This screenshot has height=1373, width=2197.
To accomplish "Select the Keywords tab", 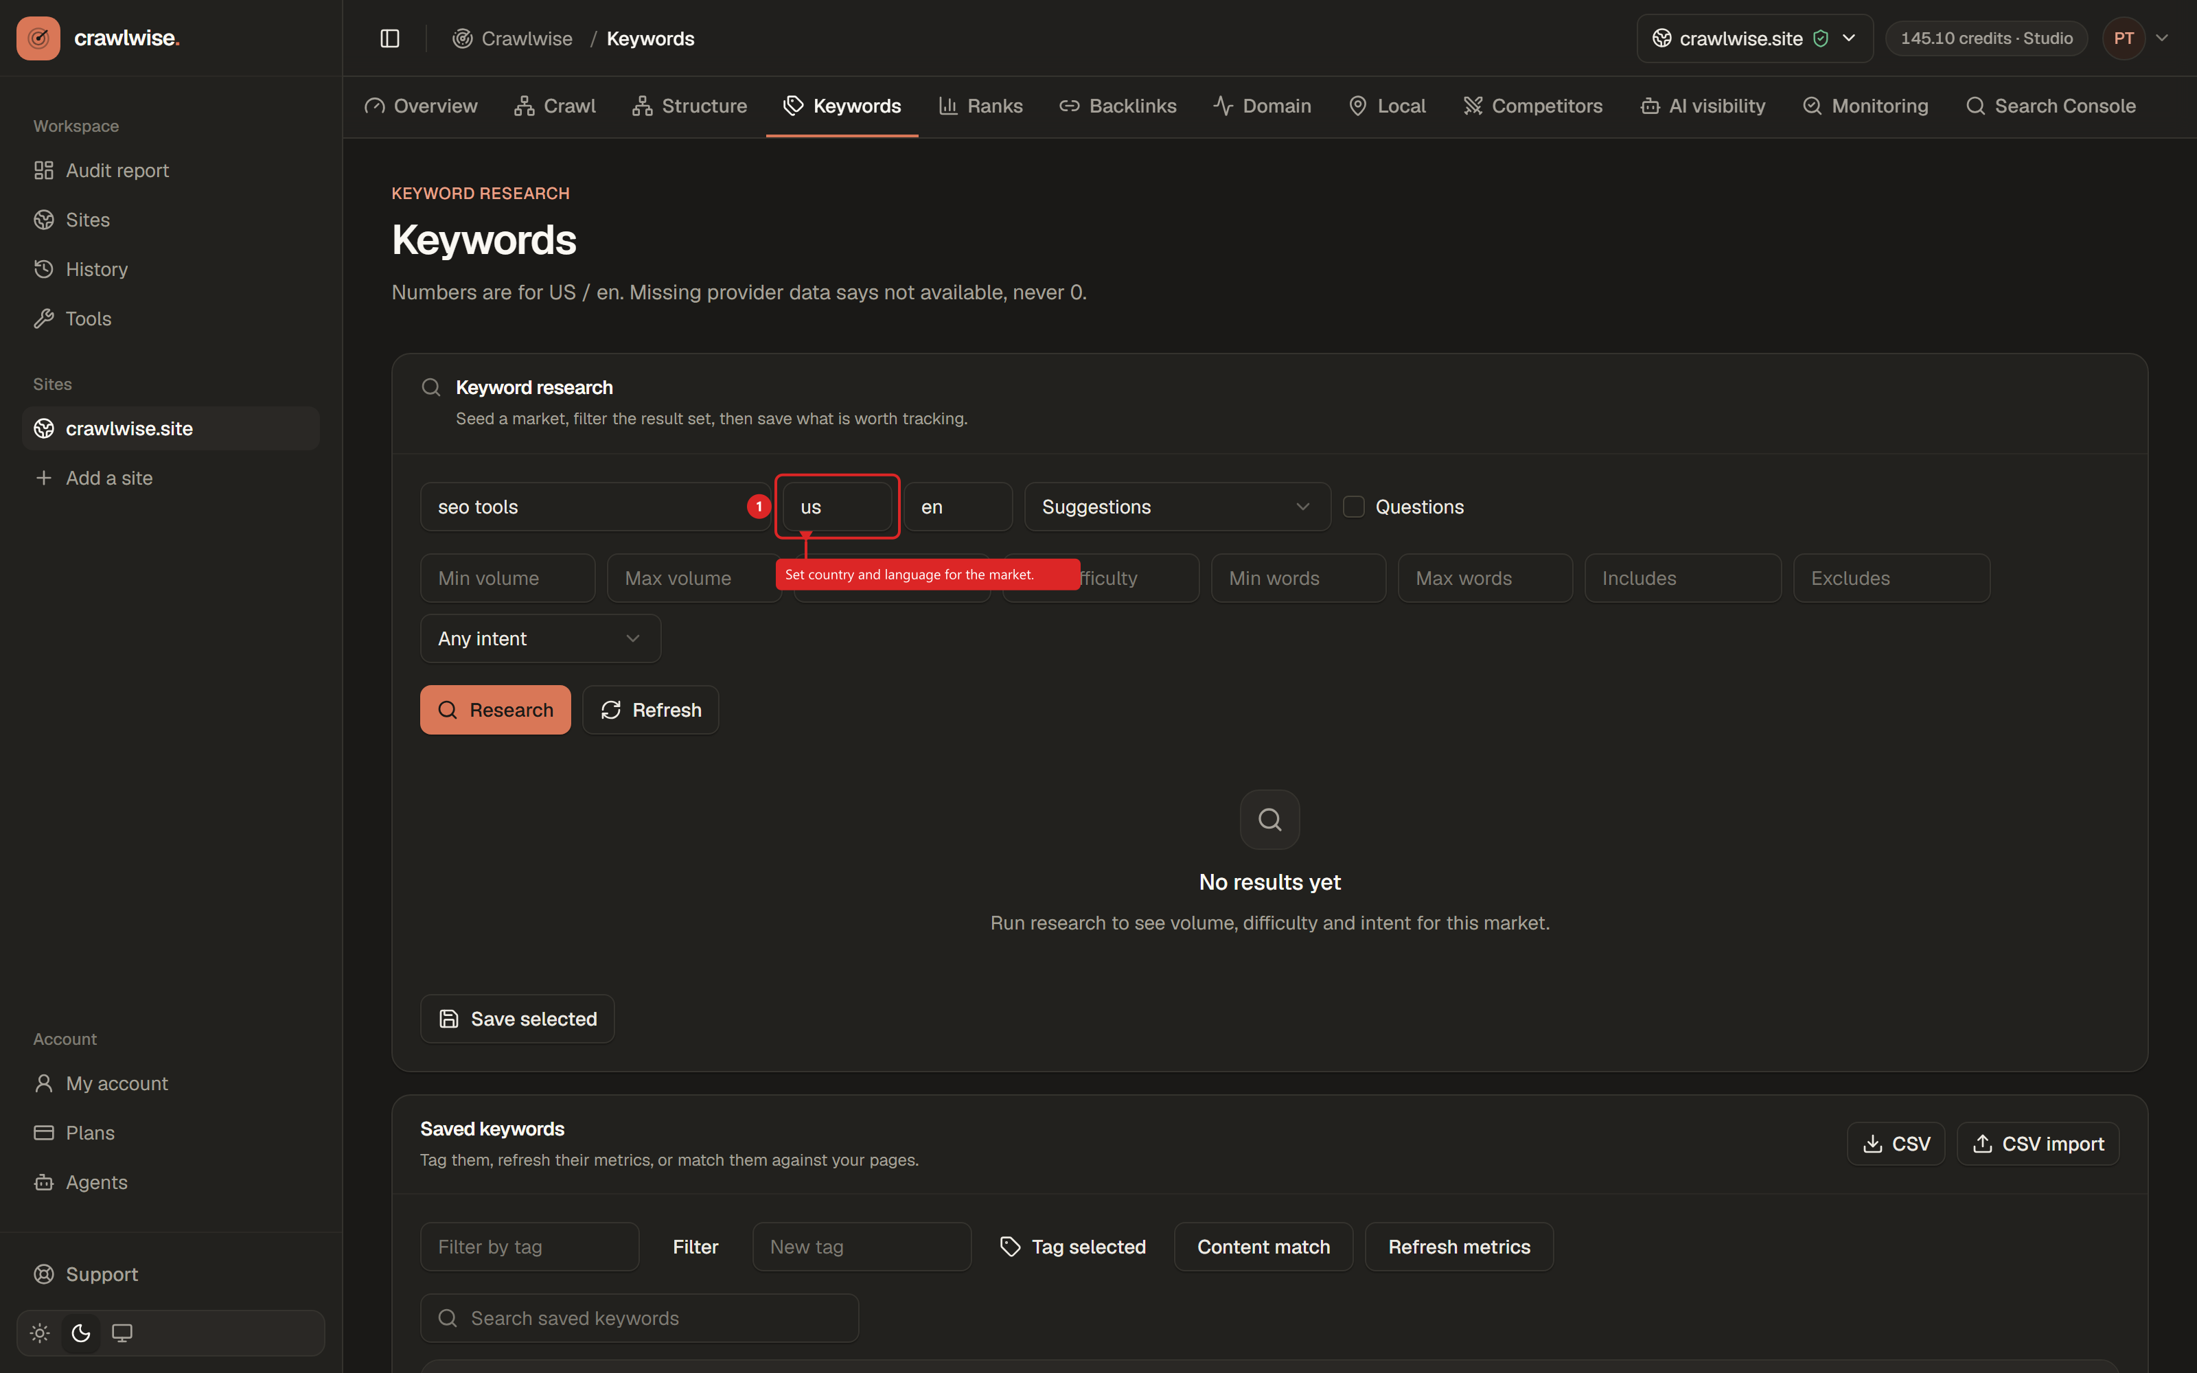I will [842, 106].
